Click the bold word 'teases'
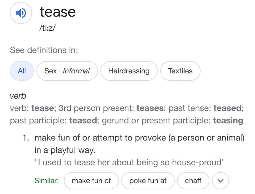The width and height of the screenshot is (255, 194). click(x=150, y=108)
